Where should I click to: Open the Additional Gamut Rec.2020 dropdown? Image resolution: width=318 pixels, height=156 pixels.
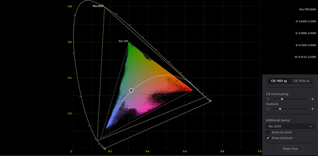290,126
